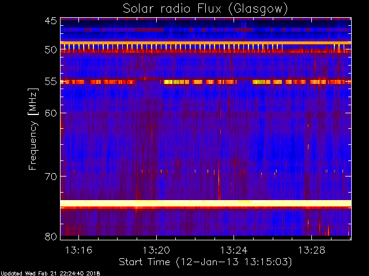
Task: Click the 45 frequency axis label
Action: (51, 21)
